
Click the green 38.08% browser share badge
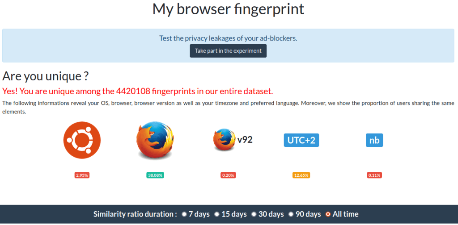point(155,175)
